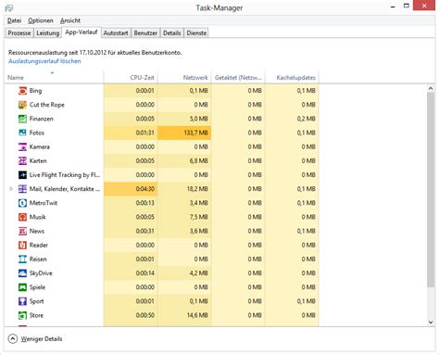
Task: Click the Karten app icon
Action: 22,161
